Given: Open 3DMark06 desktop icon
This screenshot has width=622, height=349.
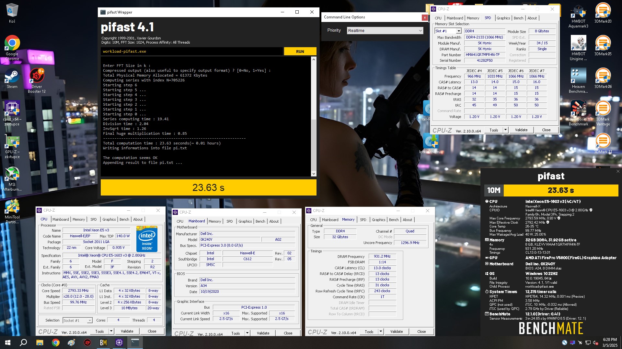Looking at the screenshot, I should tap(603, 78).
